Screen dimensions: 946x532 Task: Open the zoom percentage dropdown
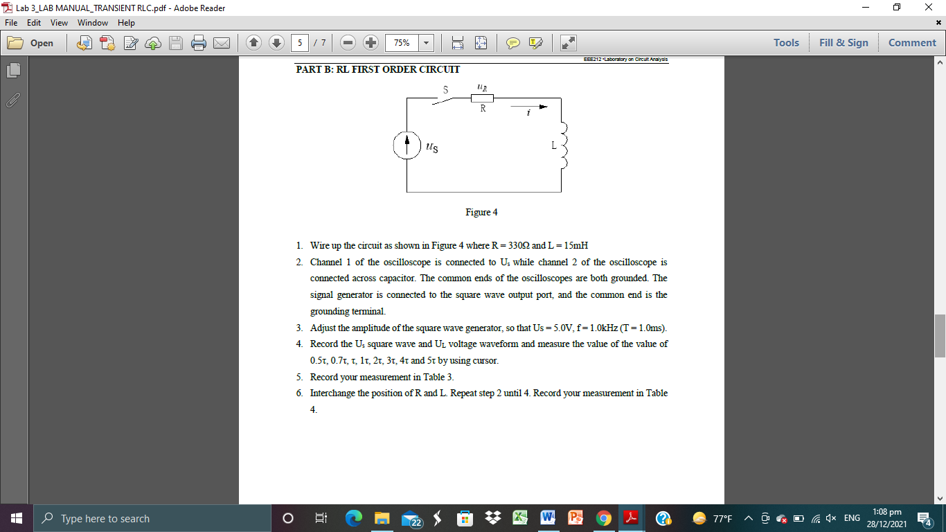click(427, 42)
